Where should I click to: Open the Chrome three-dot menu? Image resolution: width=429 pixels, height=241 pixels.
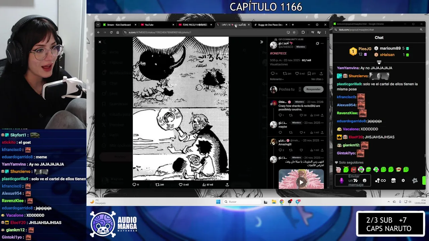click(325, 32)
